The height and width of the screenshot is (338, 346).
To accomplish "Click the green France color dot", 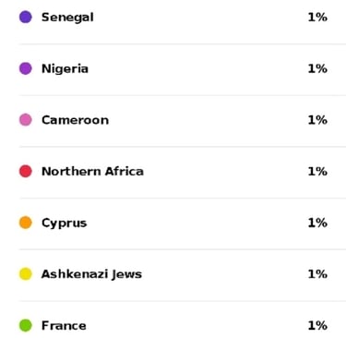I will click(x=26, y=325).
